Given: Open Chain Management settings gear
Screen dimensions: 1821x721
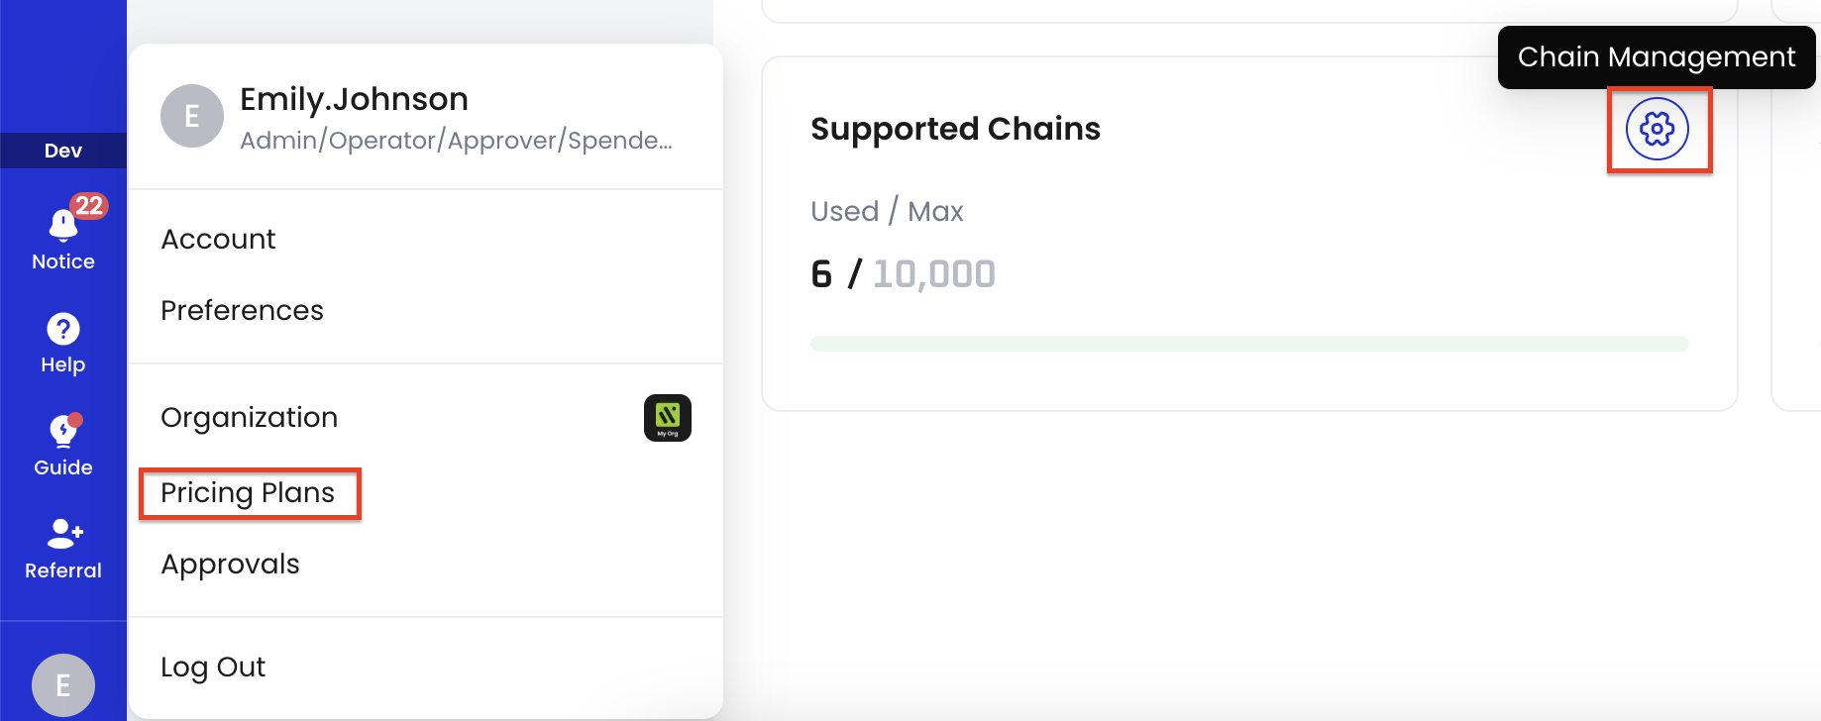Looking at the screenshot, I should click(1658, 128).
